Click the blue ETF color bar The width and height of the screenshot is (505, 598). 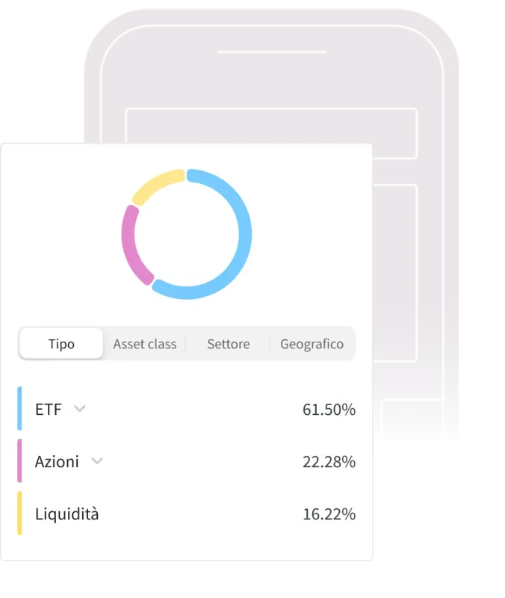19,408
